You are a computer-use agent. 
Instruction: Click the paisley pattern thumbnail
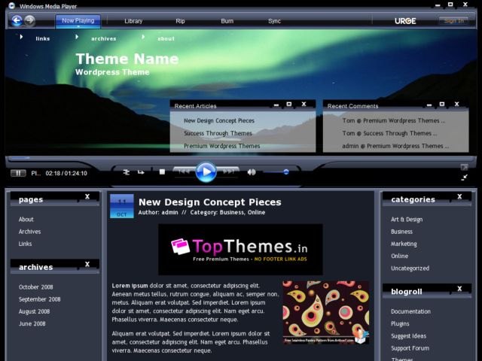(x=326, y=312)
